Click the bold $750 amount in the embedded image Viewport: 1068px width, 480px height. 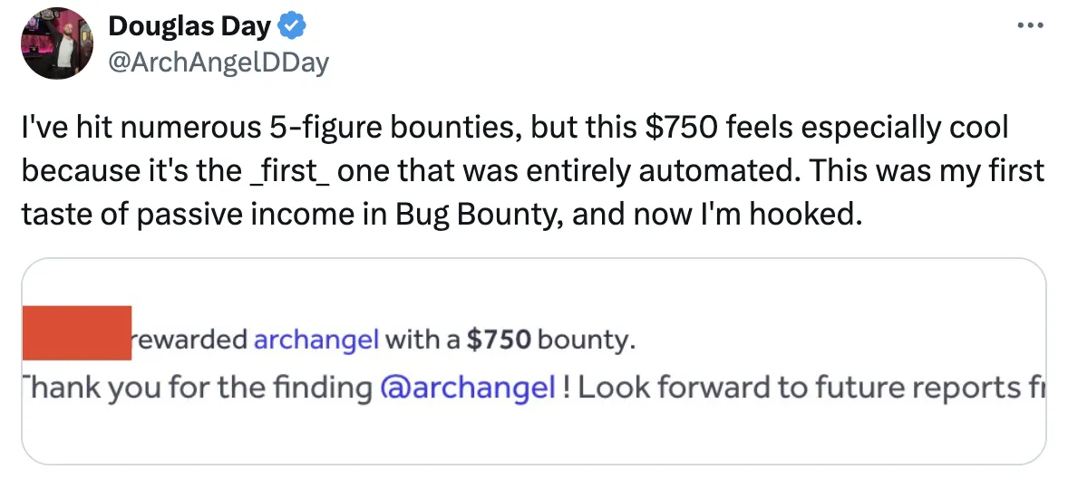click(x=499, y=341)
